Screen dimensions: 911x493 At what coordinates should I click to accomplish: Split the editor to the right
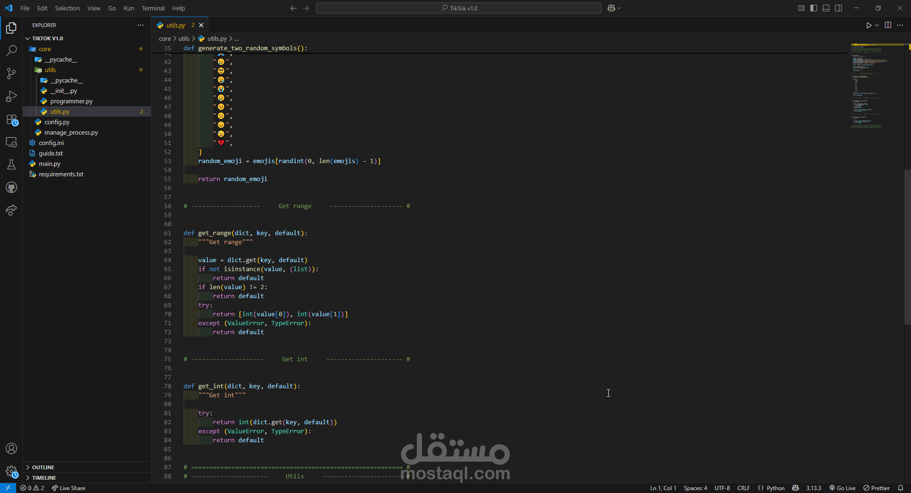tap(888, 25)
